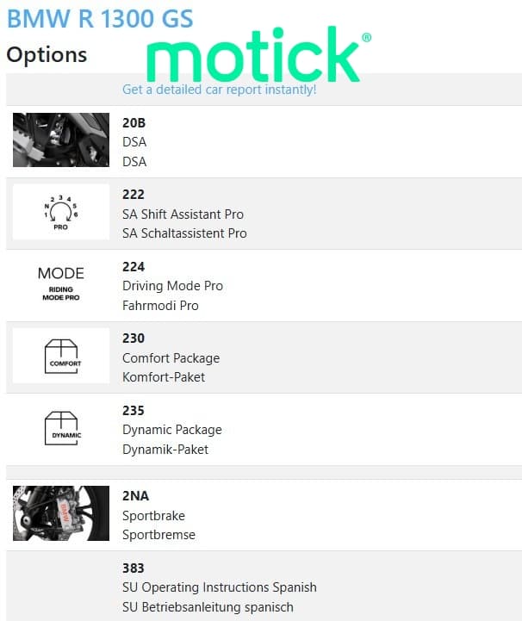
Task: Select the Comfort package box icon
Action: [x=61, y=356]
